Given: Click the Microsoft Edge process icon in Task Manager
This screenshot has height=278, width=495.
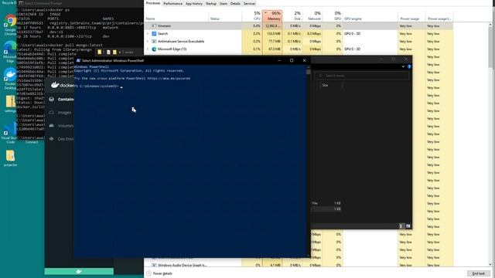Looking at the screenshot, I should click(154, 49).
